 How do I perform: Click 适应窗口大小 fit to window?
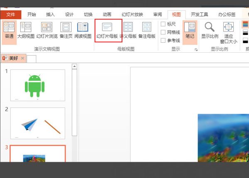point(229,33)
